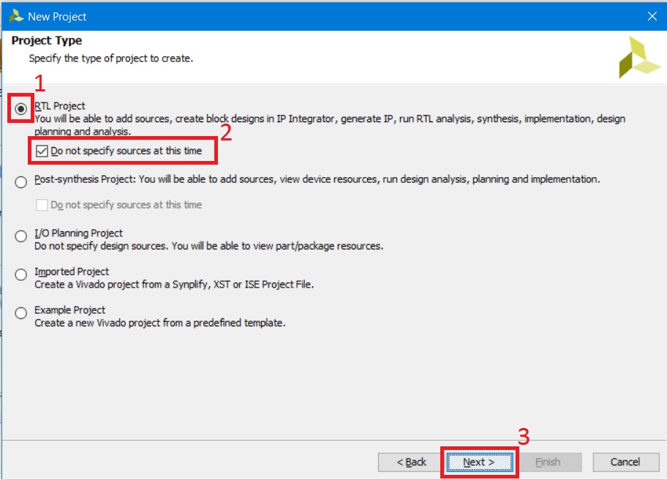Click the 'New Project' title bar text
Viewport: 667px width, 480px height.
click(57, 15)
